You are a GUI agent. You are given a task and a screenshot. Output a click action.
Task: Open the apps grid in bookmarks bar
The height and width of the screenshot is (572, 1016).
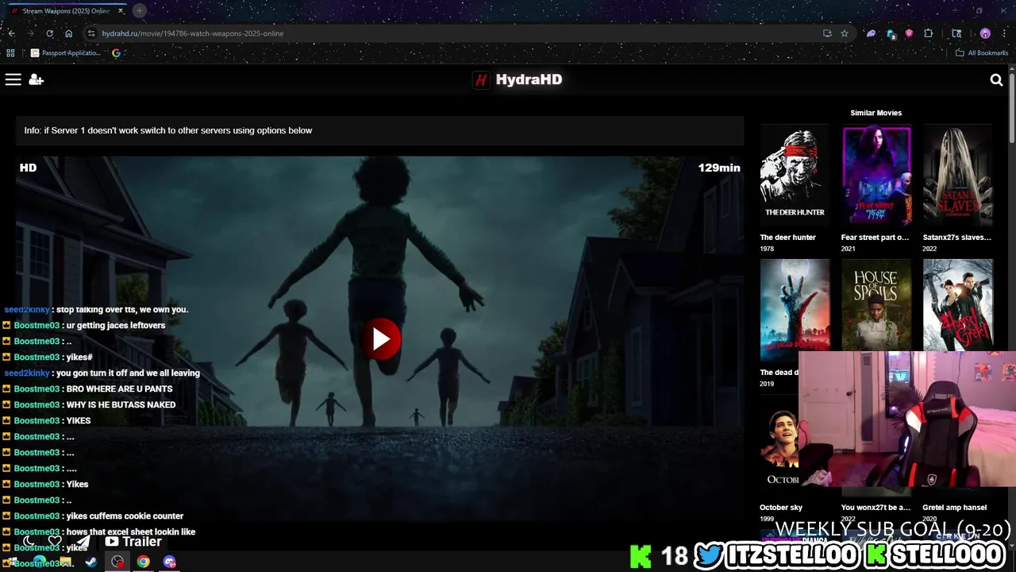10,53
